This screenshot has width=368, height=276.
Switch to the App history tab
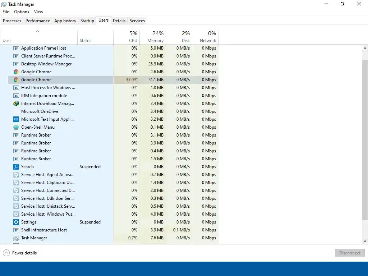[65, 20]
